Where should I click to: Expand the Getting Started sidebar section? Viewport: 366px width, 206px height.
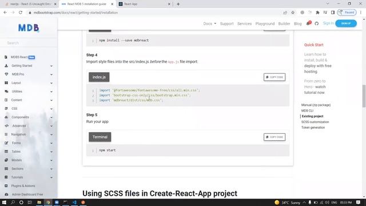pyautogui.click(x=51, y=66)
